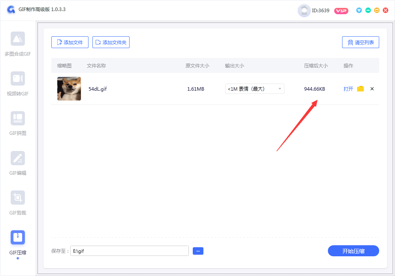Image resolution: width=395 pixels, height=276 pixels.
Task: Remove 54dL.gif with the X icon
Action: [372, 89]
